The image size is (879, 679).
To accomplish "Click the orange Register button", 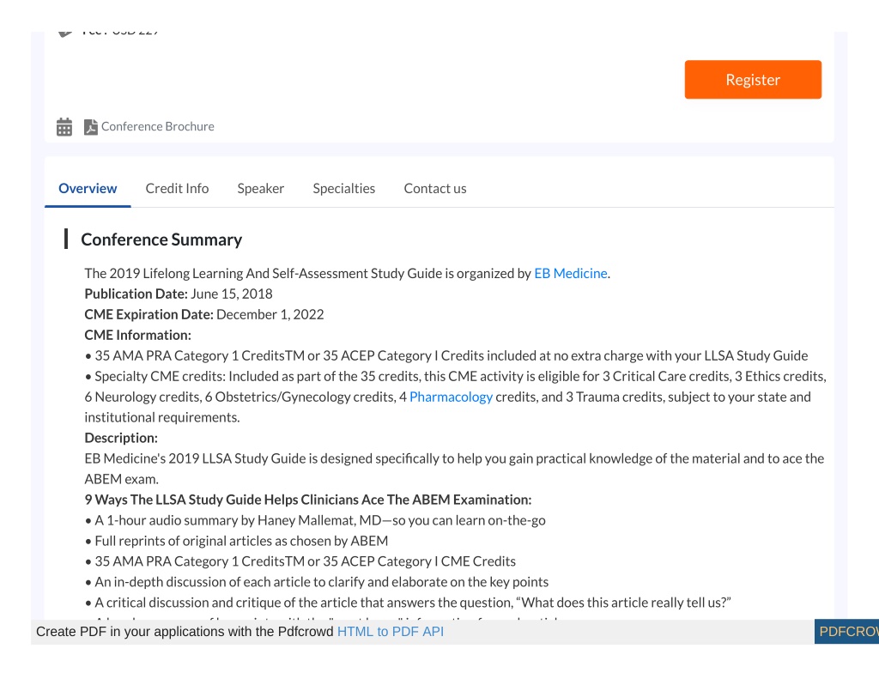I will click(x=753, y=80).
